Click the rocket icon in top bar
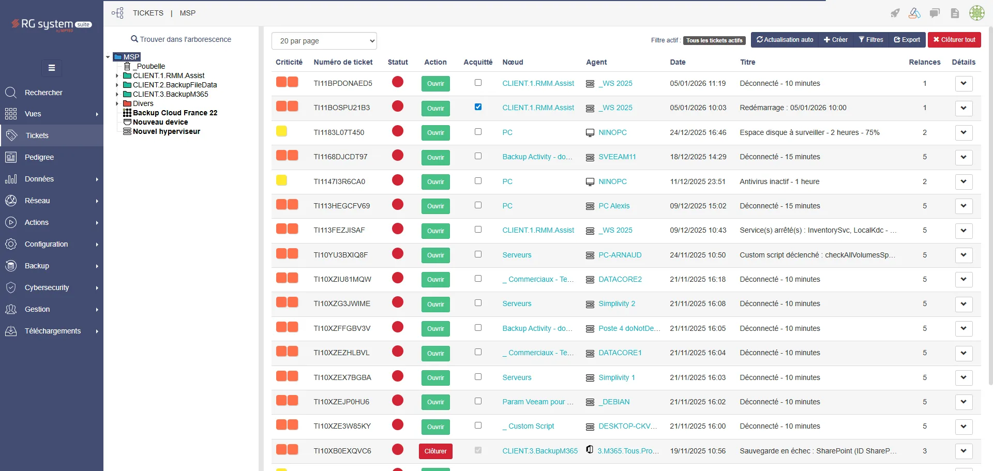Image resolution: width=993 pixels, height=471 pixels. click(895, 13)
